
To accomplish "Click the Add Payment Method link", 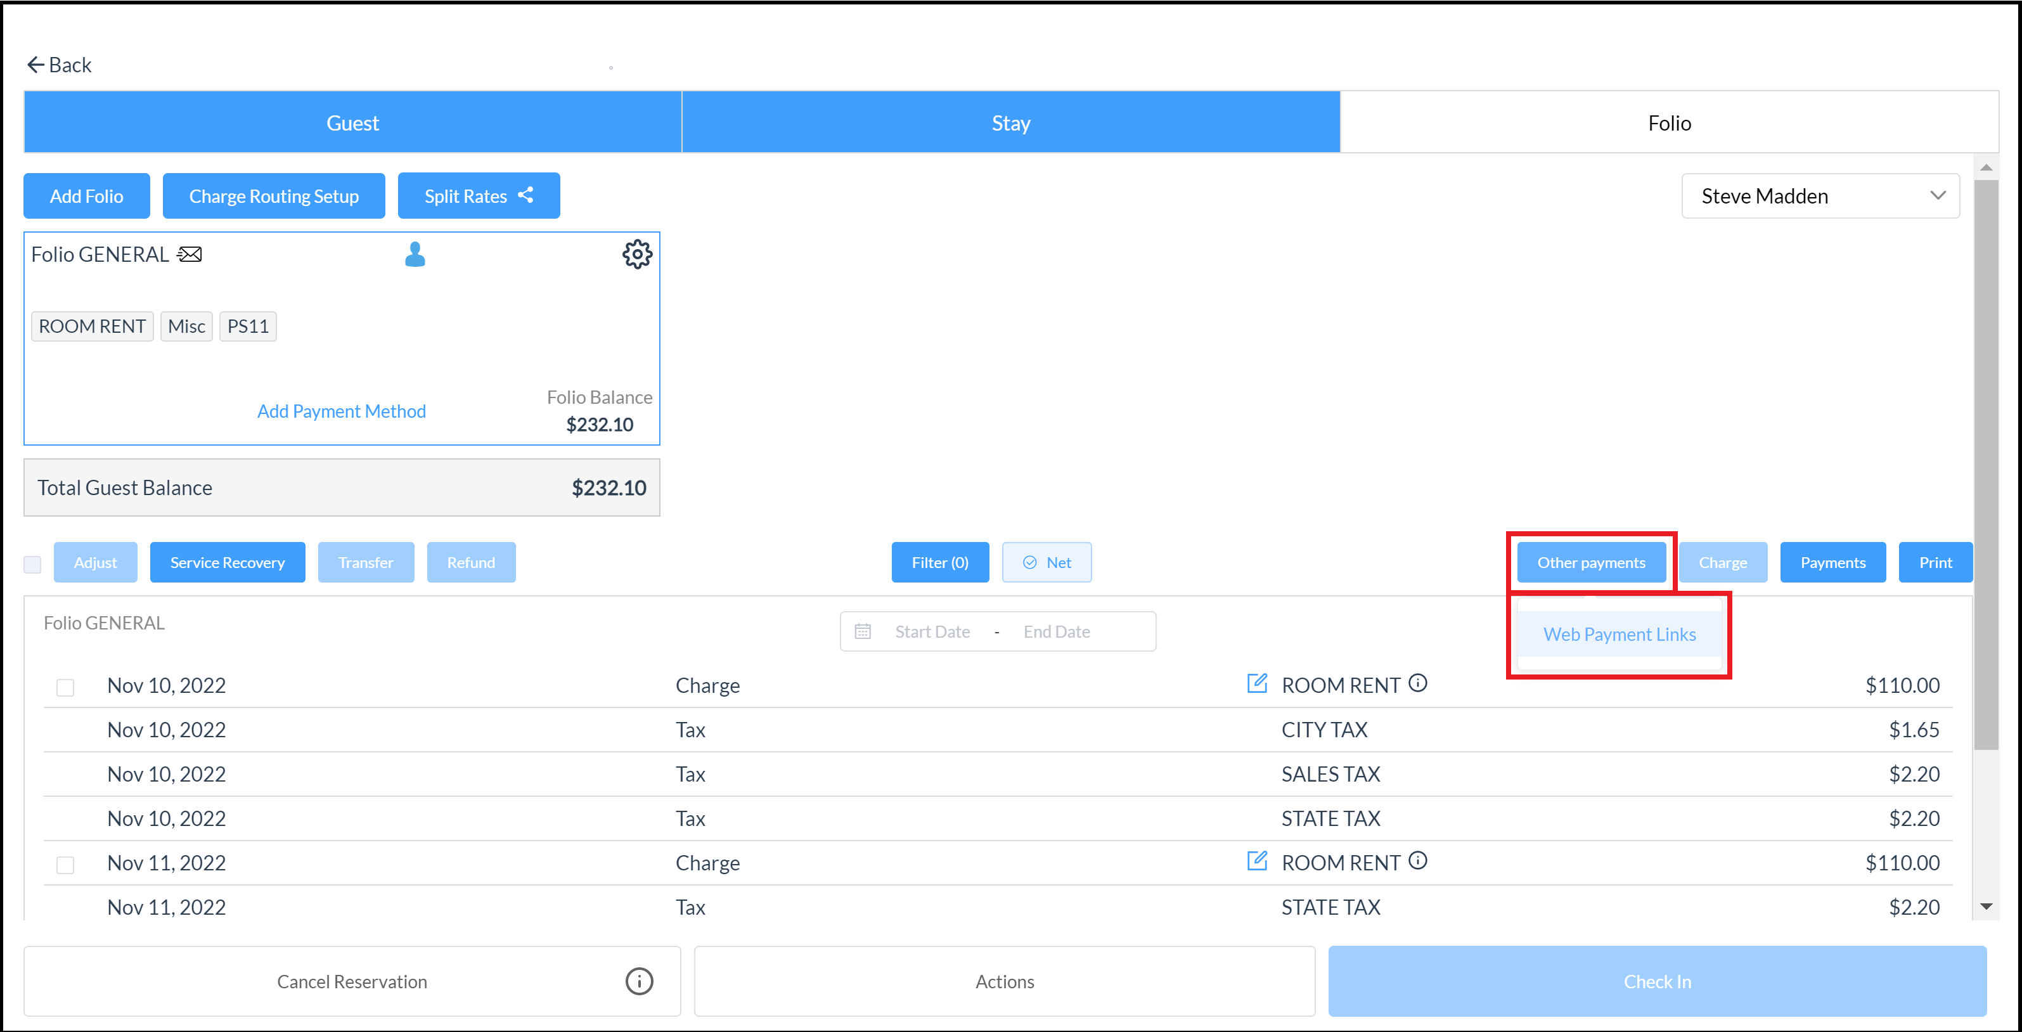I will [x=378, y=411].
